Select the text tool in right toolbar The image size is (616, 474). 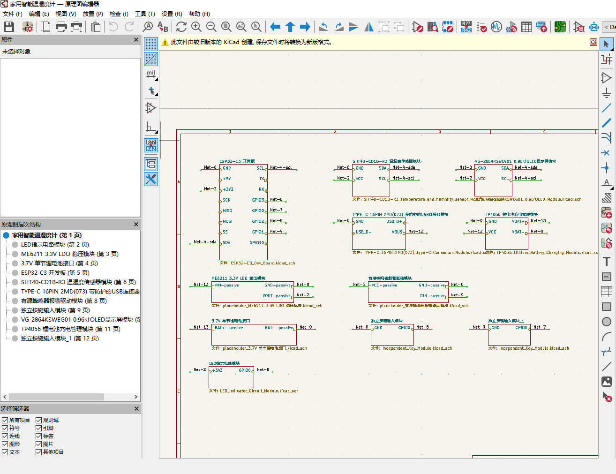tap(607, 262)
